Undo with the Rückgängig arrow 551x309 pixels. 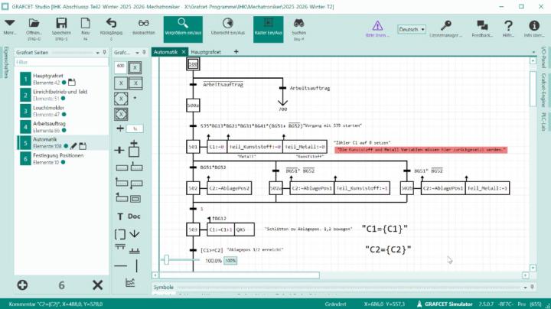(x=111, y=23)
